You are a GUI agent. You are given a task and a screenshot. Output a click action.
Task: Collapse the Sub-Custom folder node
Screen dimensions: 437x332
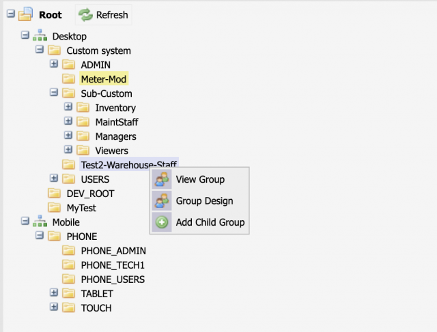[x=54, y=93]
